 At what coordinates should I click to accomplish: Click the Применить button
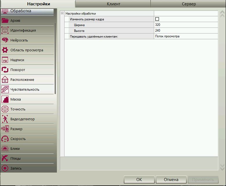point(203,180)
